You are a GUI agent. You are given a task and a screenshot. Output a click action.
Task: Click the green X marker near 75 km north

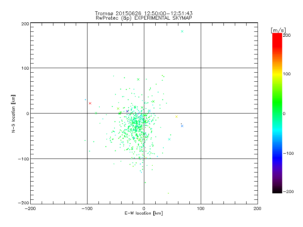point(138,79)
